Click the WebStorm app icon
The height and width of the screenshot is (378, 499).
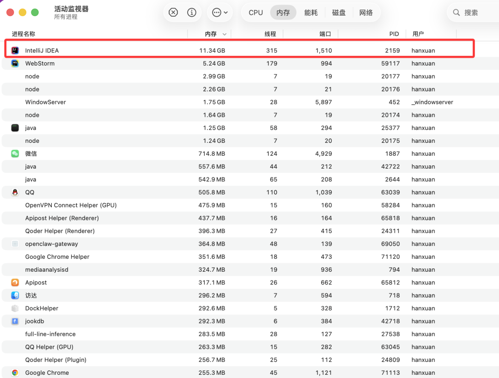[15, 63]
